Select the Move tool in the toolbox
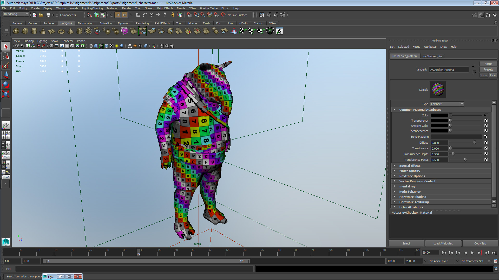Image resolution: width=499 pixels, height=280 pixels. [x=5, y=75]
